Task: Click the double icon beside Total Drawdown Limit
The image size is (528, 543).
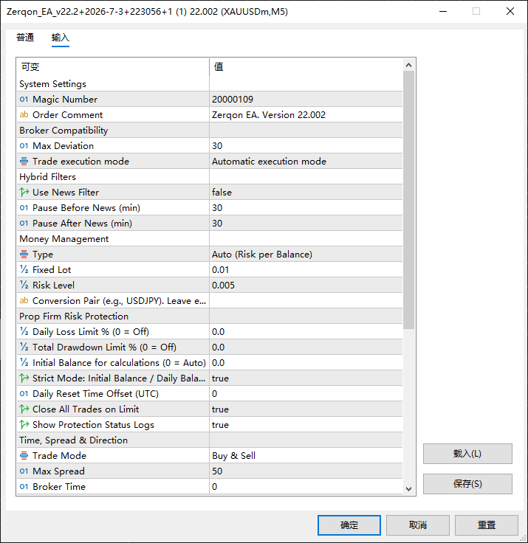Action: pyautogui.click(x=24, y=347)
